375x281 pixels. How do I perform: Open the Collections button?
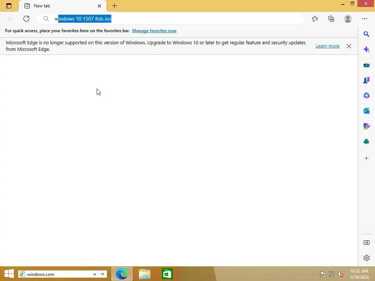coord(331,19)
